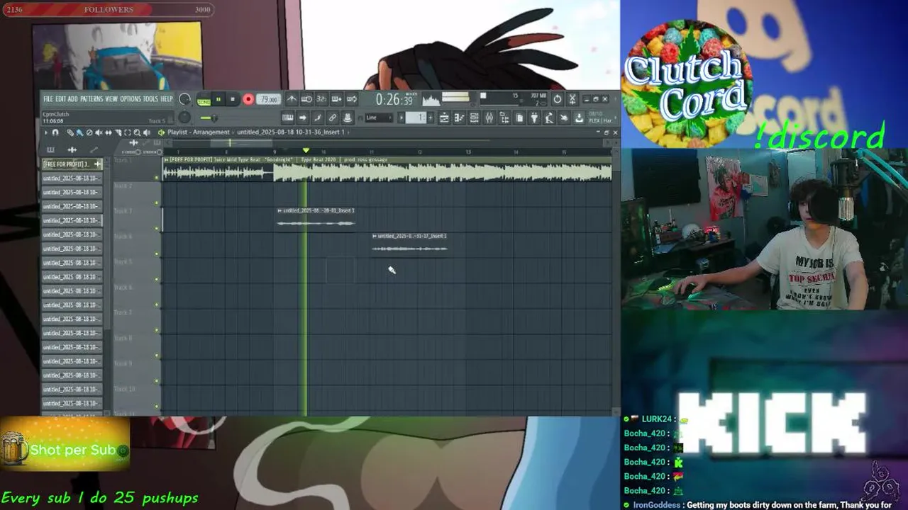
Task: Open the plugin picker plug icon
Action: pos(534,118)
